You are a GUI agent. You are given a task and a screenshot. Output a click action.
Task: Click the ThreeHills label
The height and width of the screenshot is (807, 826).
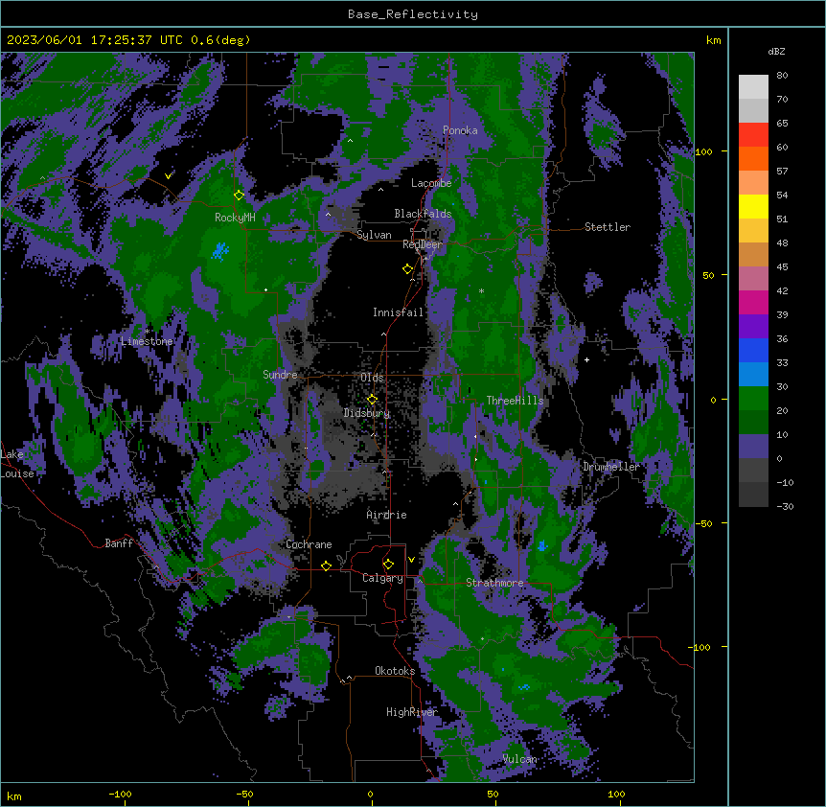point(515,401)
